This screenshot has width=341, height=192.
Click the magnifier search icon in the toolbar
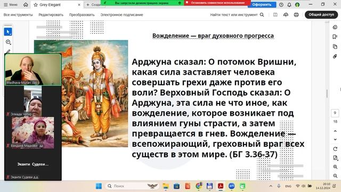pyautogui.click(x=262, y=15)
